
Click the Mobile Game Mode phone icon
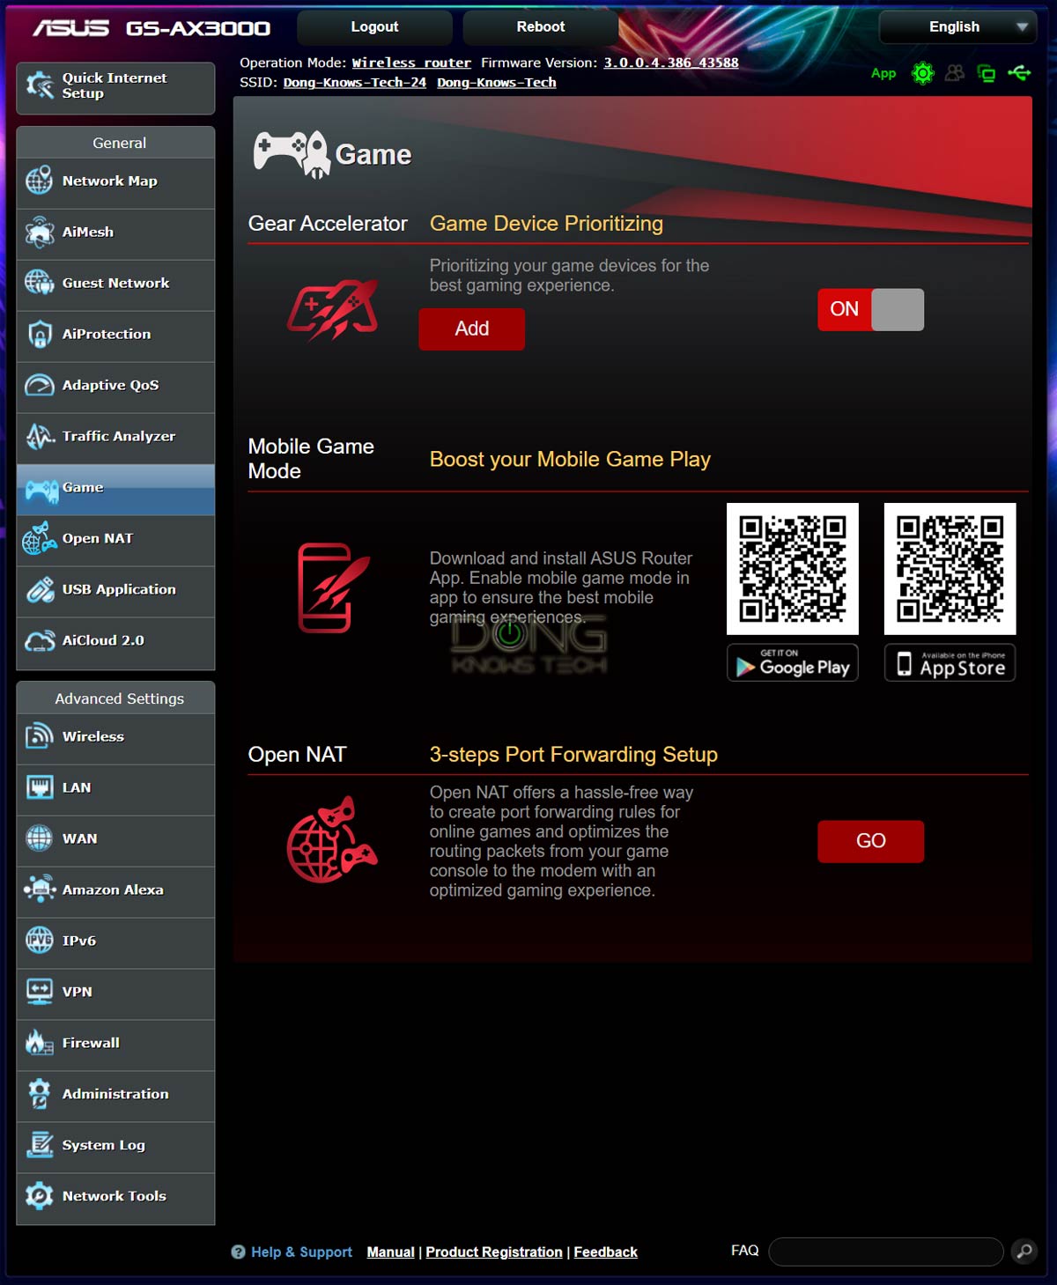332,587
